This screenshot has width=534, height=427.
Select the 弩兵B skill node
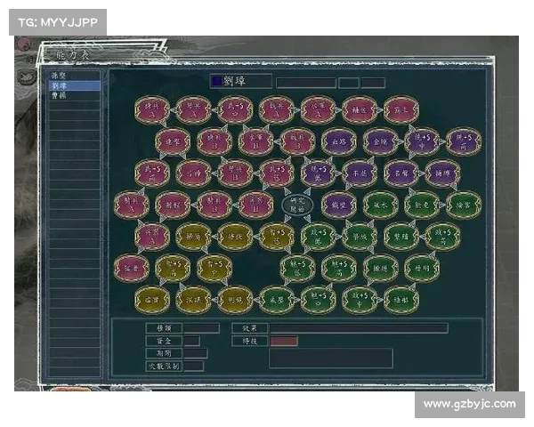tap(235, 173)
